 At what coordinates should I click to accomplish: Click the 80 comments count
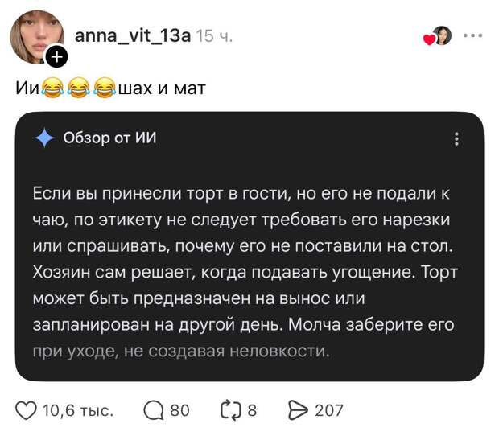point(180,410)
